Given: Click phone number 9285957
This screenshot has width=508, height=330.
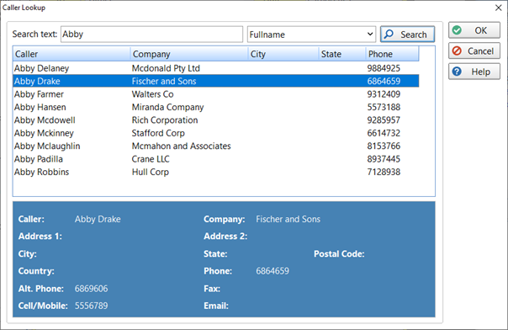Looking at the screenshot, I should click(384, 120).
